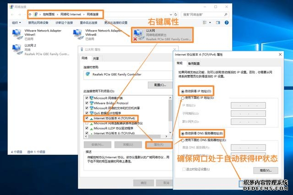This screenshot has width=293, height=195.
Task: Click the VMware Network Adapter VMnet8 icon
Action: (78, 34)
